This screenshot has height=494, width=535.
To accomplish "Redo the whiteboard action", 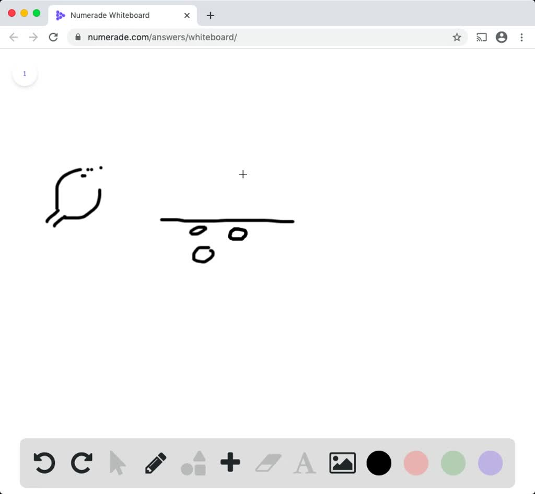I will coord(82,463).
